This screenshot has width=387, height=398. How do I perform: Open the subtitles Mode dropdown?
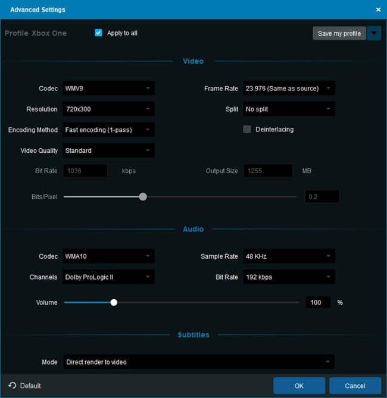pos(199,362)
